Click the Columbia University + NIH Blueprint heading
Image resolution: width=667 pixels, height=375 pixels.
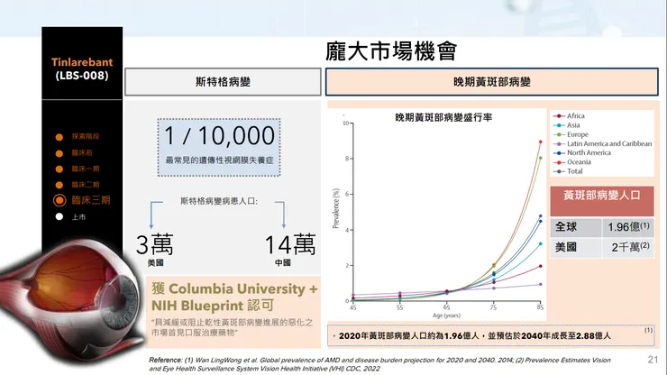pyautogui.click(x=234, y=297)
